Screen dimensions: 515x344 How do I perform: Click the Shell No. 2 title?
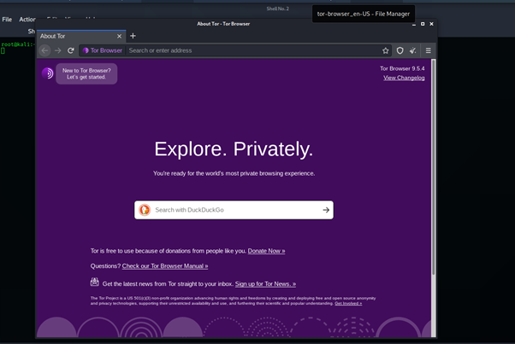pyautogui.click(x=278, y=9)
